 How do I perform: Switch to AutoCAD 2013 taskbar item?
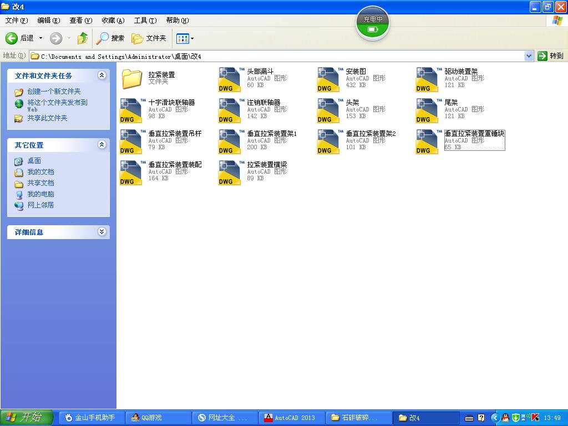pyautogui.click(x=292, y=418)
